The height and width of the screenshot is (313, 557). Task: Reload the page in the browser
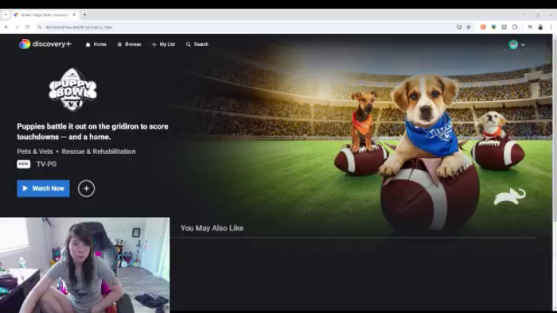(27, 27)
